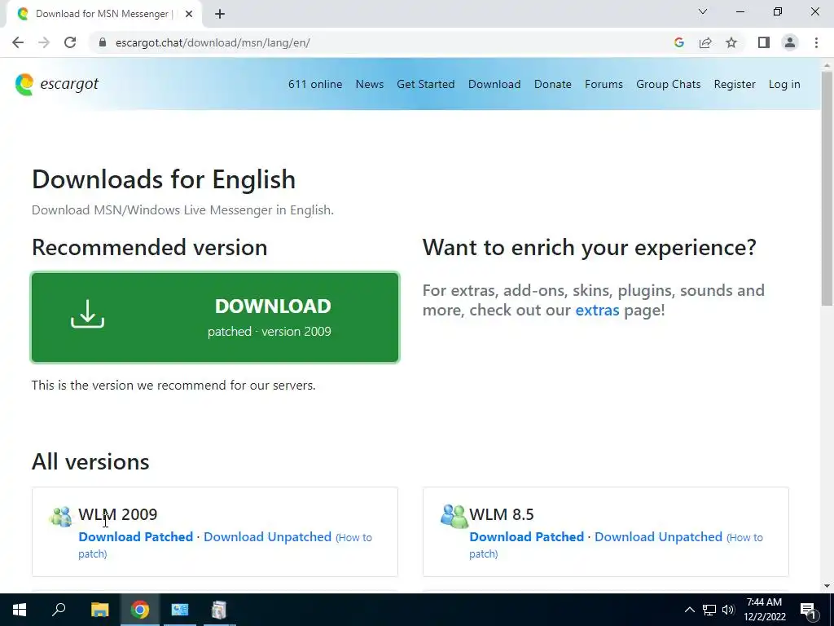The height and width of the screenshot is (626, 834).
Task: Reload the page with the refresh icon
Action: coord(70,42)
